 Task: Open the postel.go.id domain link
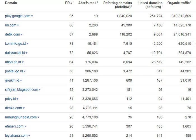pos(14,71)
